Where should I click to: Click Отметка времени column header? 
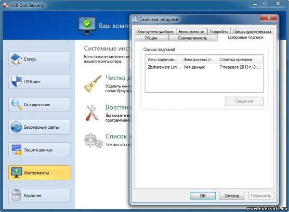pos(240,60)
